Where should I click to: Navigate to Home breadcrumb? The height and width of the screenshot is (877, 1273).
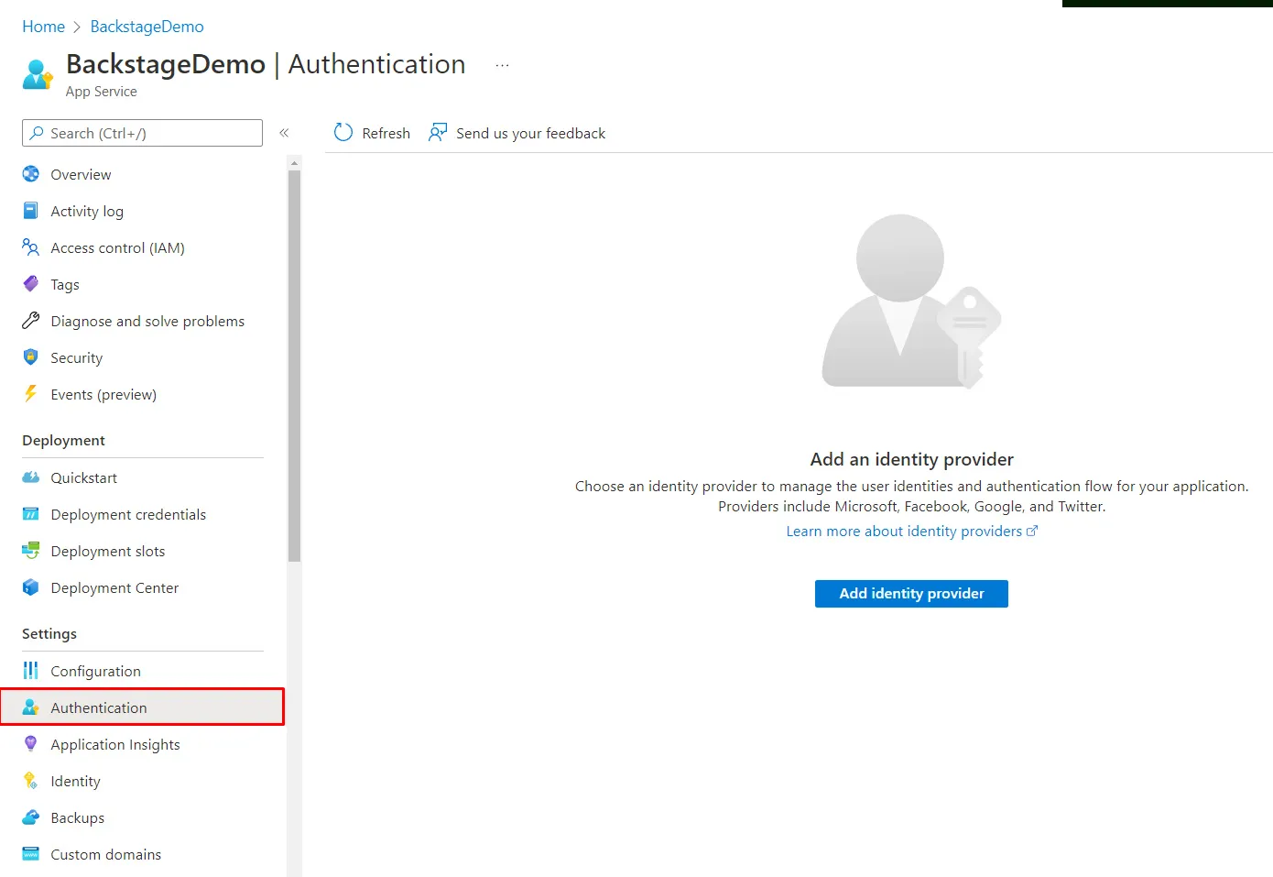pyautogui.click(x=43, y=27)
